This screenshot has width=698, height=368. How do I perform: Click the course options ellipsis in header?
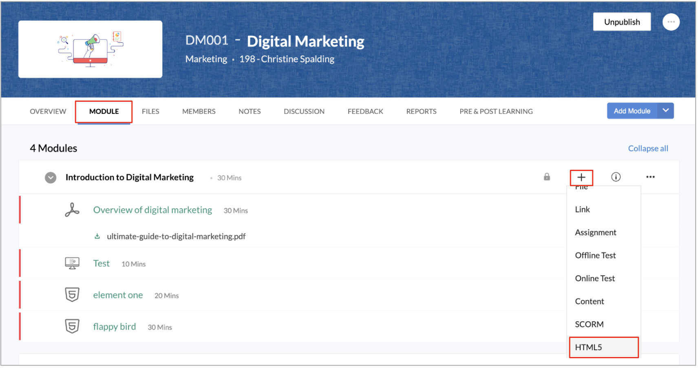(x=671, y=22)
